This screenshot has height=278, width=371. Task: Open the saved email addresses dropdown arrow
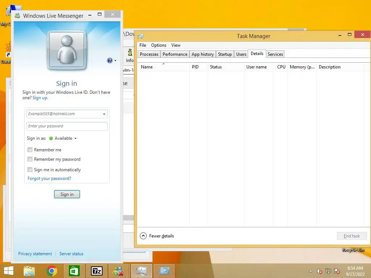(x=104, y=114)
